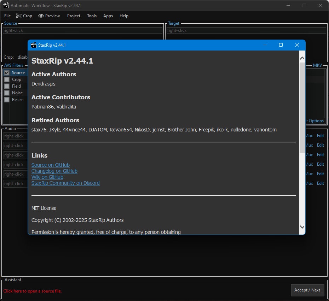Uncheck the Source filter checkbox
329x301 pixels.
click(x=7, y=73)
